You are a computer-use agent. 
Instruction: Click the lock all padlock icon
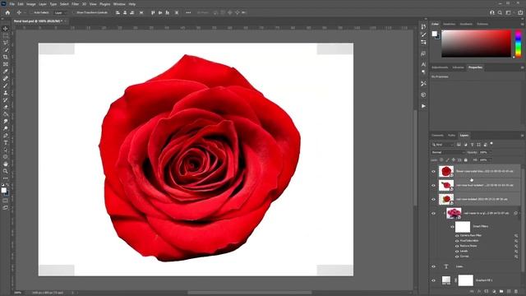(x=466, y=160)
